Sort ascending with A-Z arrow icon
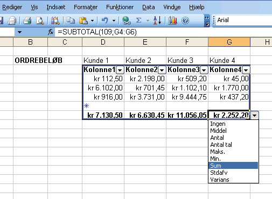Viewport: 272px width, 199px height. 157,20
